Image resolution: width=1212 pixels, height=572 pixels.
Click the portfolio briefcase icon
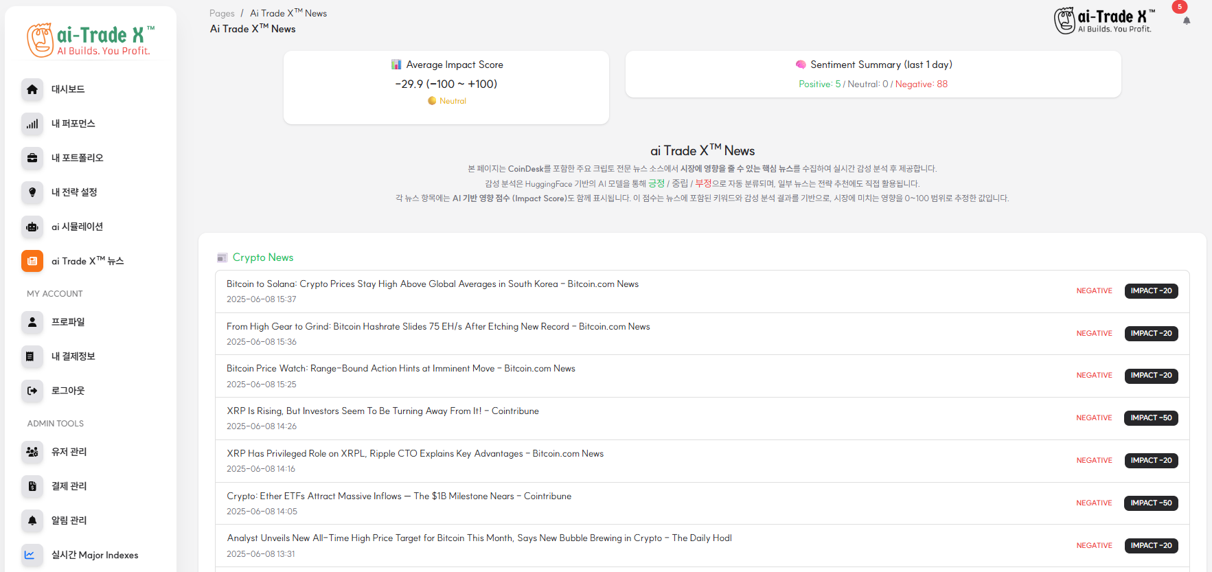coord(32,158)
